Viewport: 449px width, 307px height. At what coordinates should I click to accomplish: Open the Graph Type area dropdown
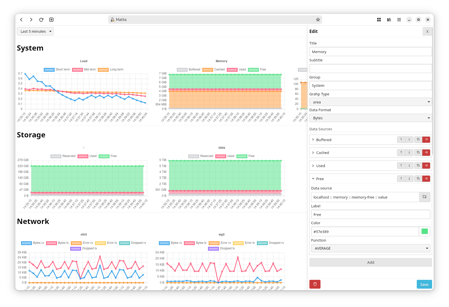pyautogui.click(x=370, y=102)
